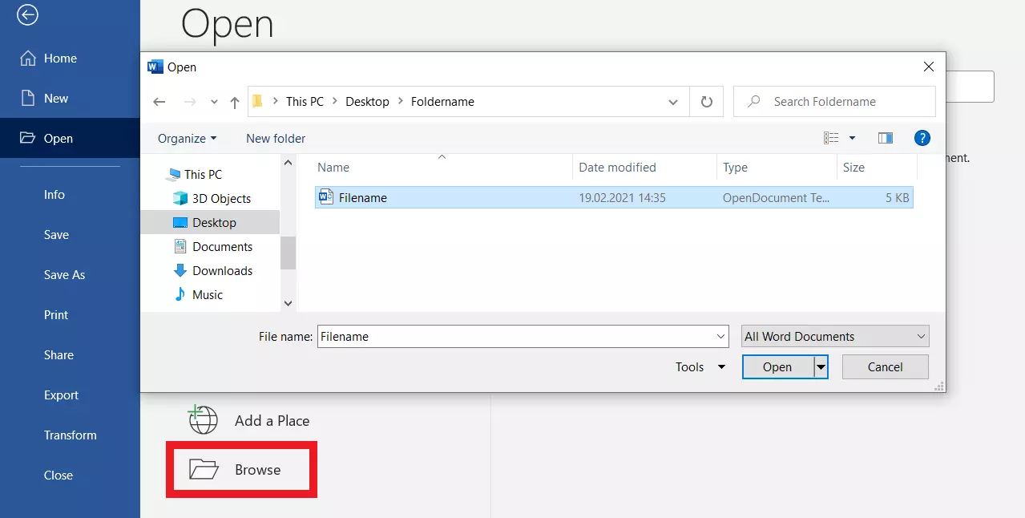The height and width of the screenshot is (518, 1025).
Task: Go to Export in the backstage menu
Action: click(x=61, y=395)
